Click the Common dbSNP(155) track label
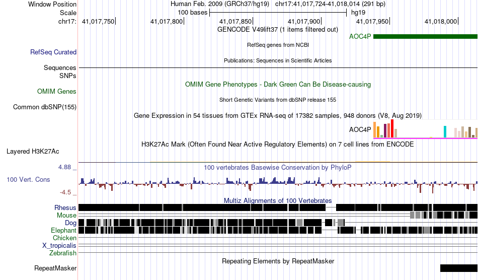The width and height of the screenshot is (478, 280). click(x=45, y=107)
